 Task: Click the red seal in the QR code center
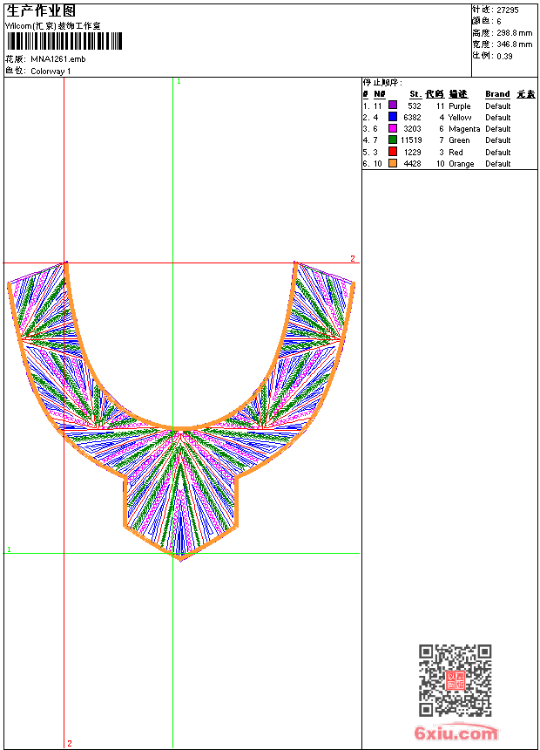click(456, 680)
